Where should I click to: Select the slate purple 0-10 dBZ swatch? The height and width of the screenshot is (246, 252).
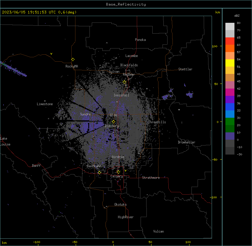(x=230, y=136)
